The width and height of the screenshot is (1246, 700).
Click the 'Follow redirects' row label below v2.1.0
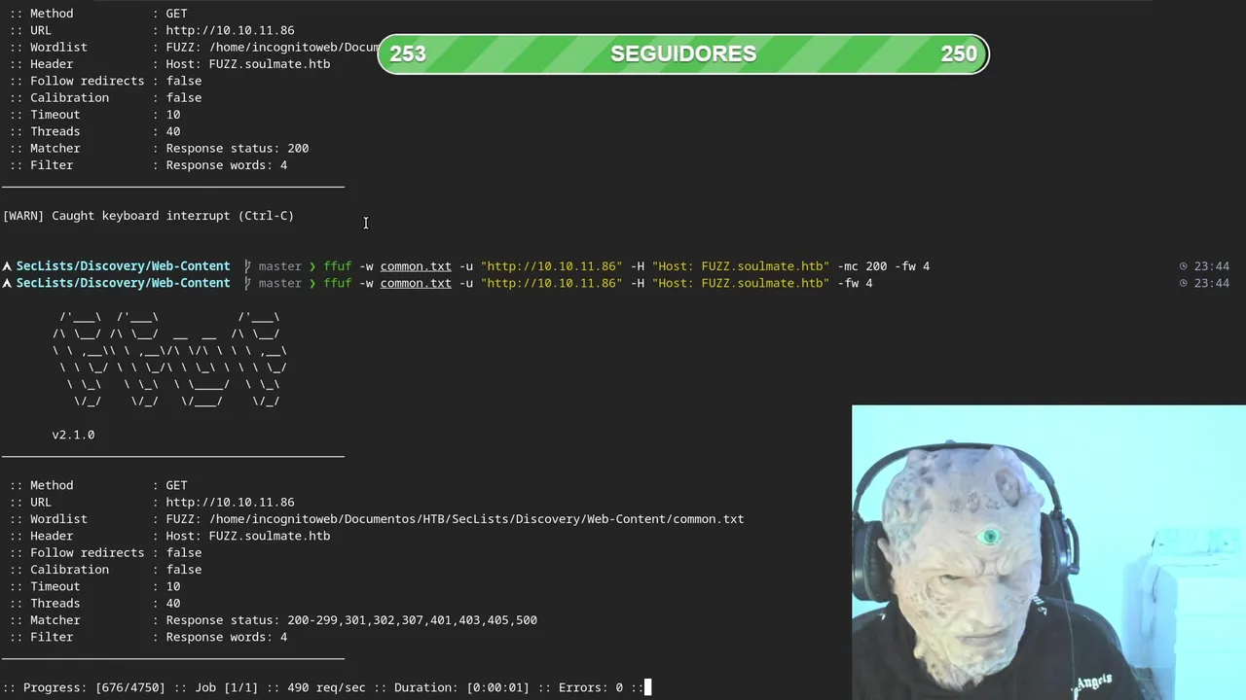click(x=88, y=553)
